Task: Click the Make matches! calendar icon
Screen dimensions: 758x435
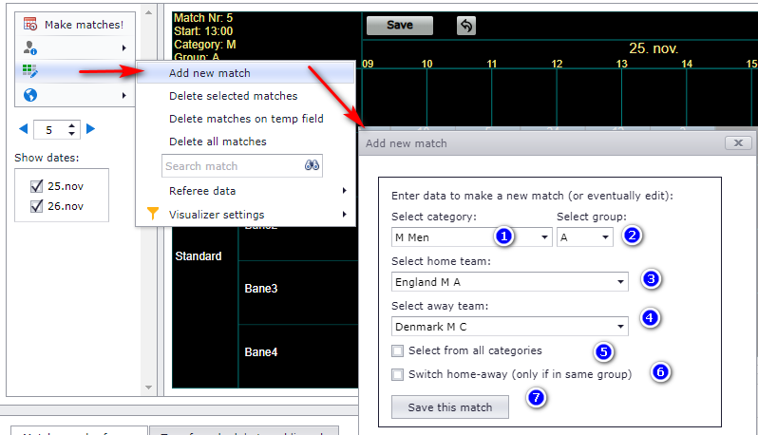Action: [30, 24]
